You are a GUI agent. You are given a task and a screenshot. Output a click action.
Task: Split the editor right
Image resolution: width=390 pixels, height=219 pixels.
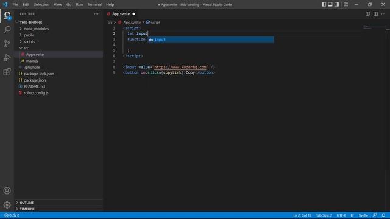click(375, 14)
